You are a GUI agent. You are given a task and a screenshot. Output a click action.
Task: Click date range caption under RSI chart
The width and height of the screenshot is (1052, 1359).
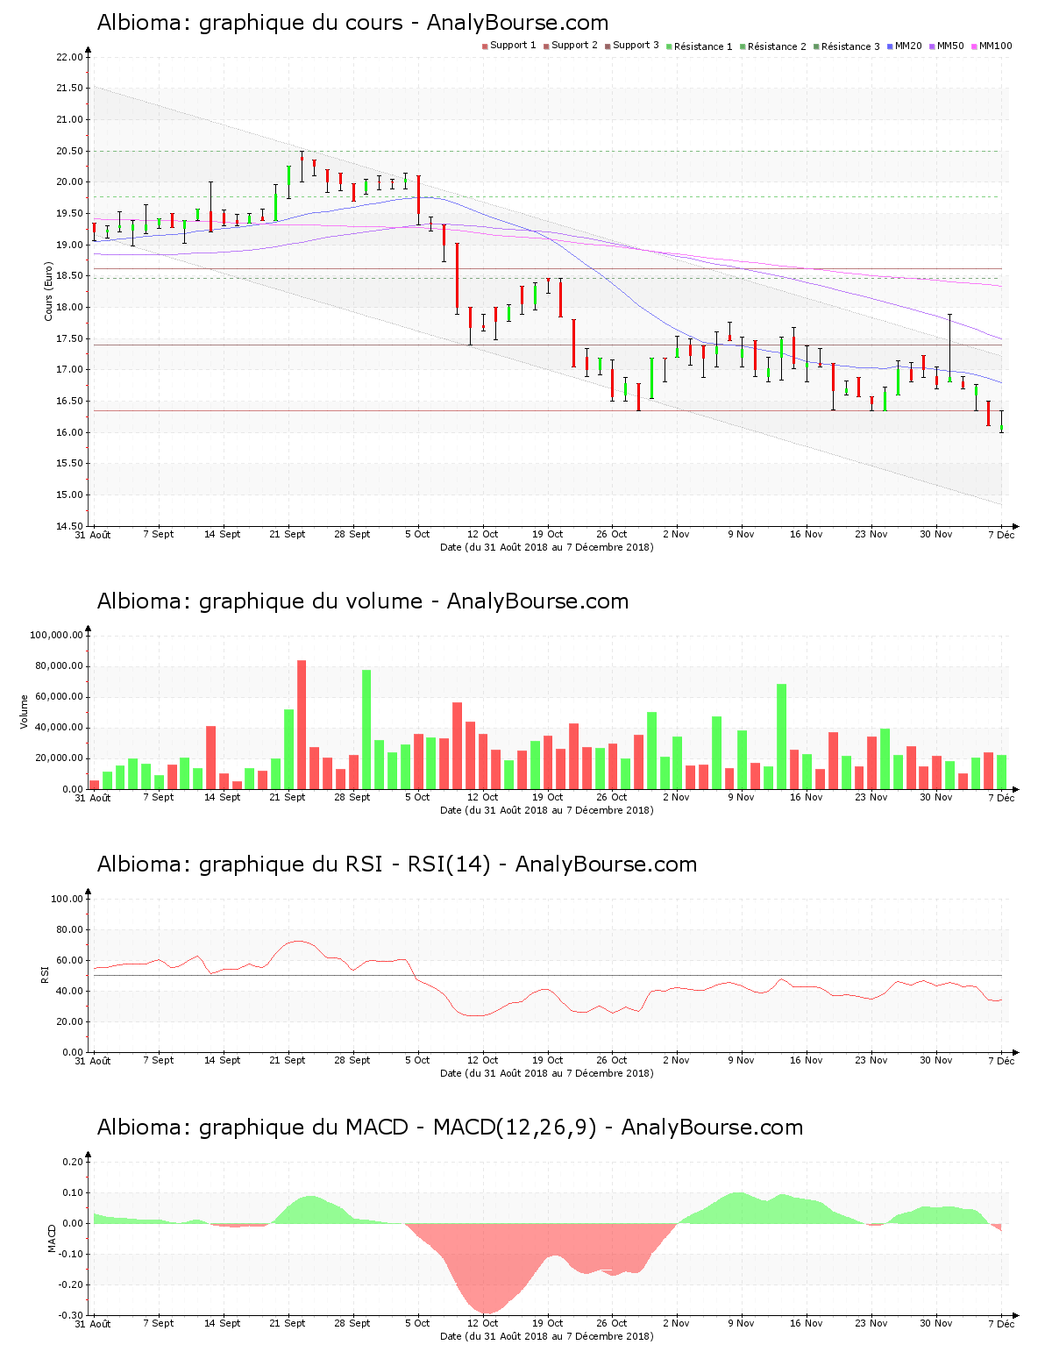point(546,1073)
